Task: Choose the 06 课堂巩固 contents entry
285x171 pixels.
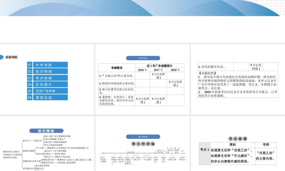Action: (x=47, y=97)
